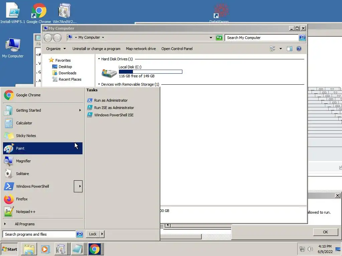342x256 pixels.
Task: Expand the My Computer breadcrumb arrow
Action: tap(103, 37)
